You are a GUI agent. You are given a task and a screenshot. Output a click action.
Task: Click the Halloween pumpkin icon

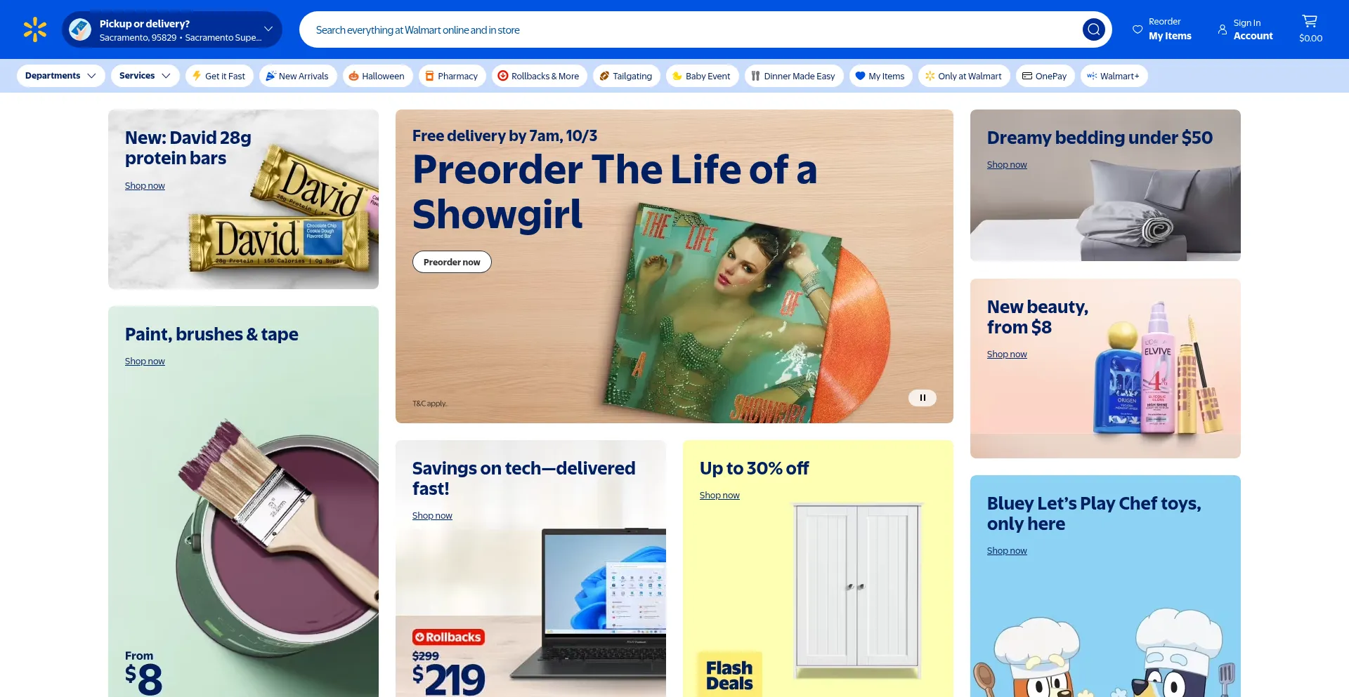tap(354, 76)
